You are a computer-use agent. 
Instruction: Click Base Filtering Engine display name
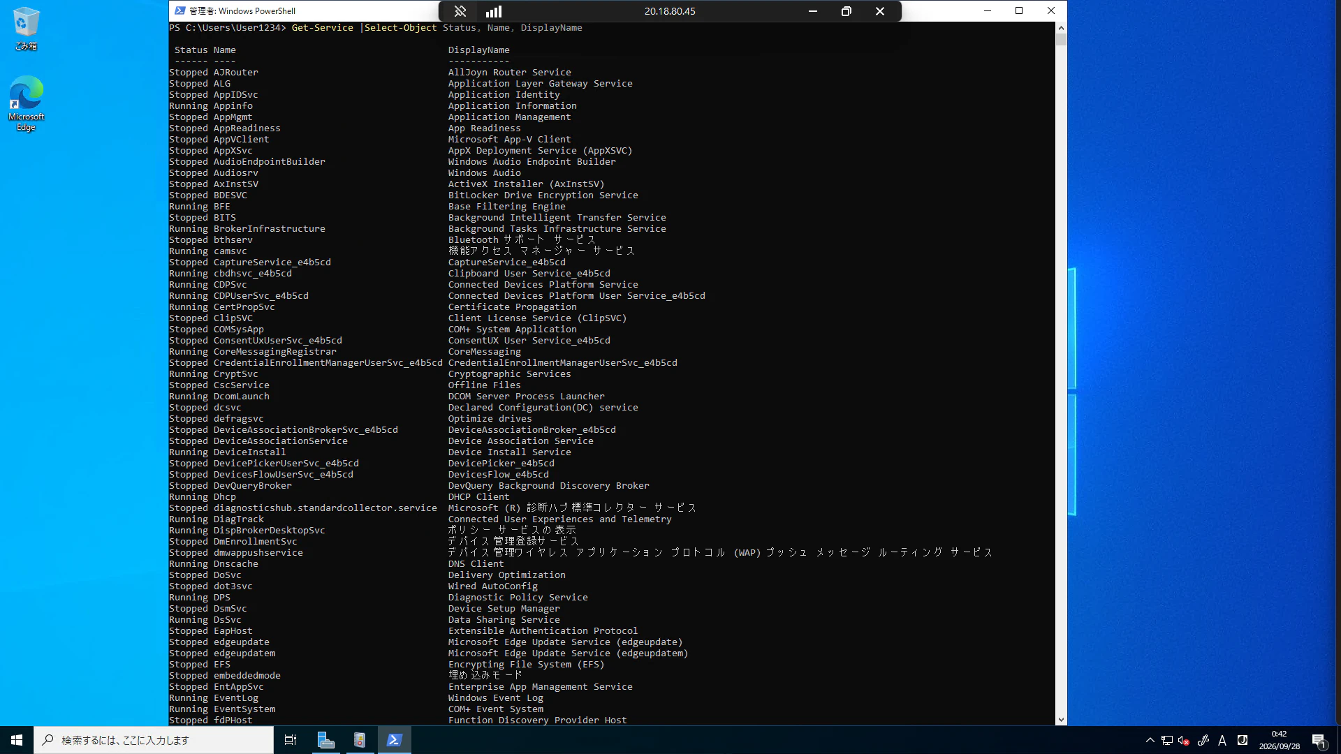pyautogui.click(x=506, y=206)
